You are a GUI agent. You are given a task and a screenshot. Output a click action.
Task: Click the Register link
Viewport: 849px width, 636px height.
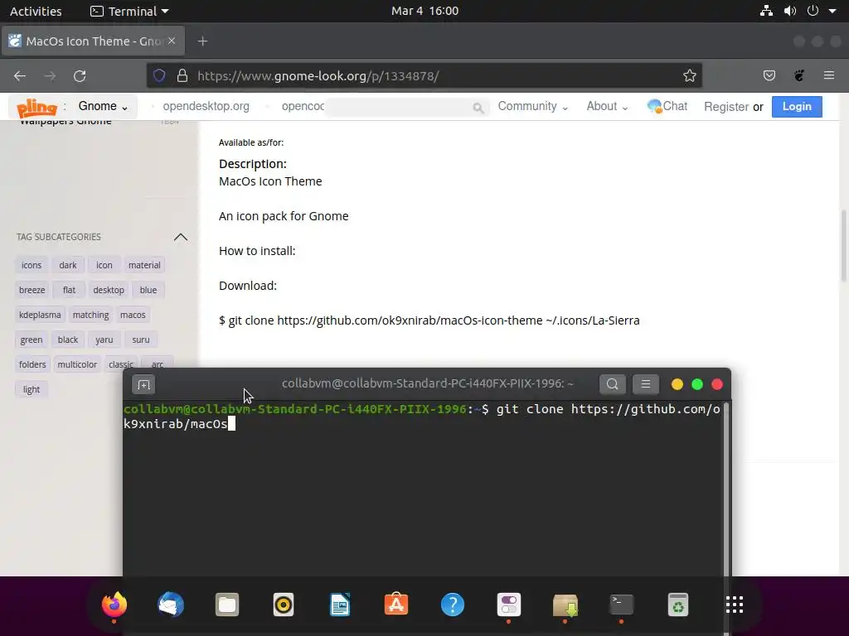click(x=726, y=107)
